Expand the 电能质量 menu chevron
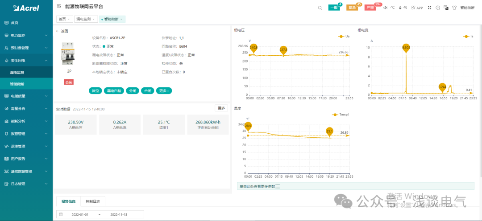The image size is (482, 221). point(46,96)
